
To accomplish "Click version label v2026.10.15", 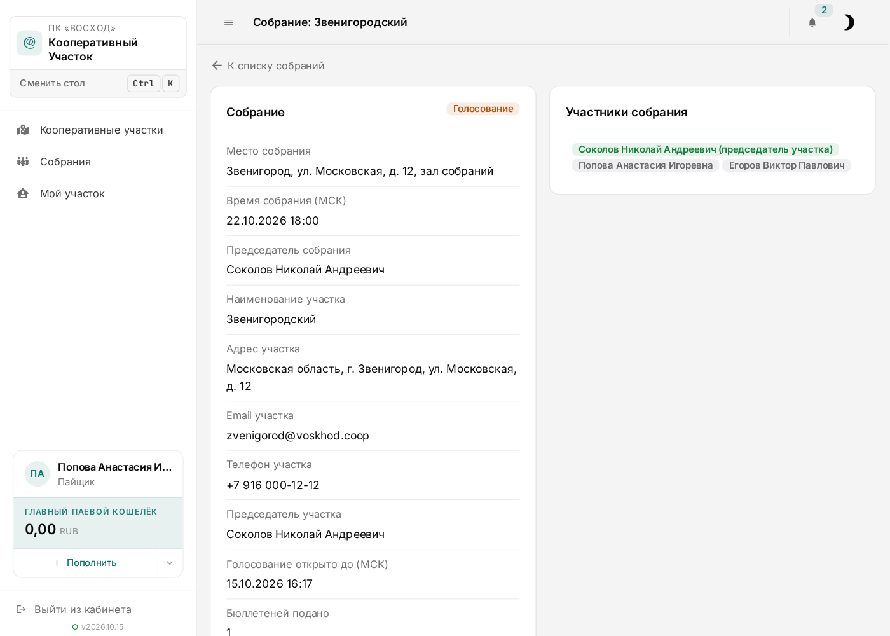I will (x=102, y=627).
